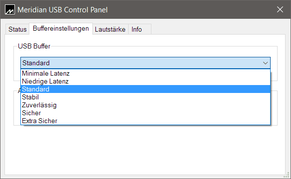Collapse the USB Buffer dropdown using chevron arrow
This screenshot has width=291, height=179.
[x=265, y=63]
